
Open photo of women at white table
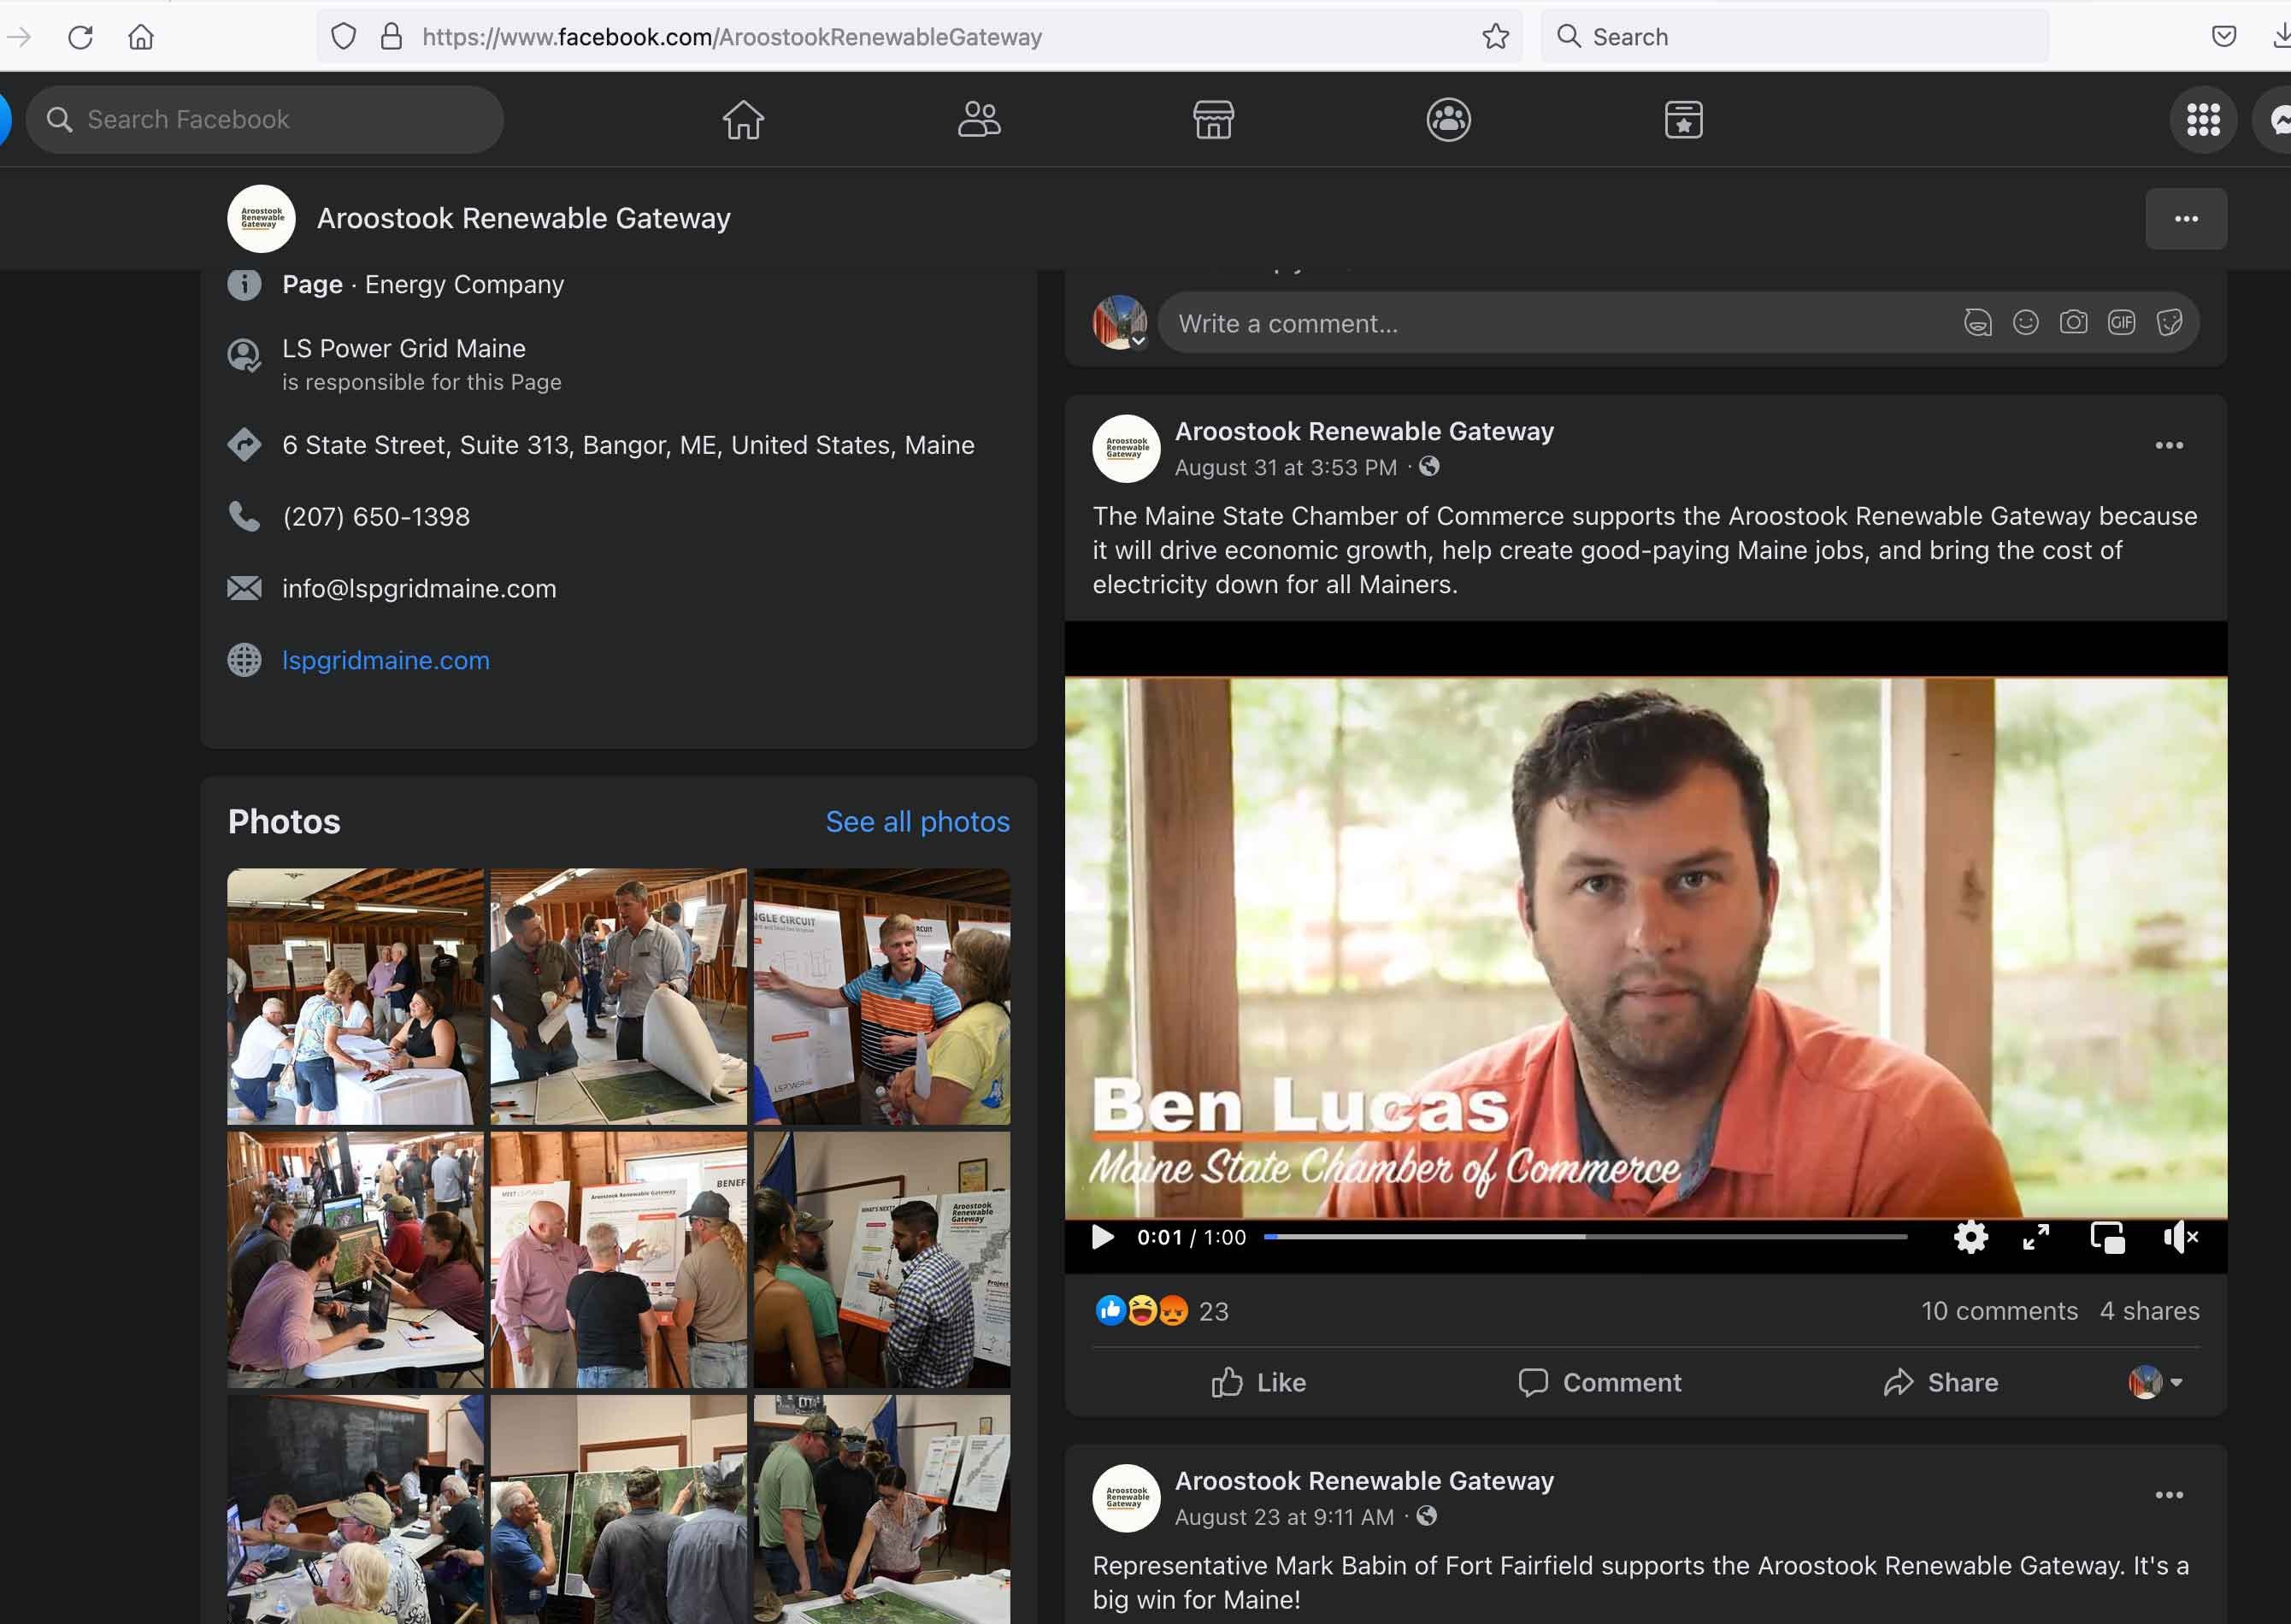[355, 996]
